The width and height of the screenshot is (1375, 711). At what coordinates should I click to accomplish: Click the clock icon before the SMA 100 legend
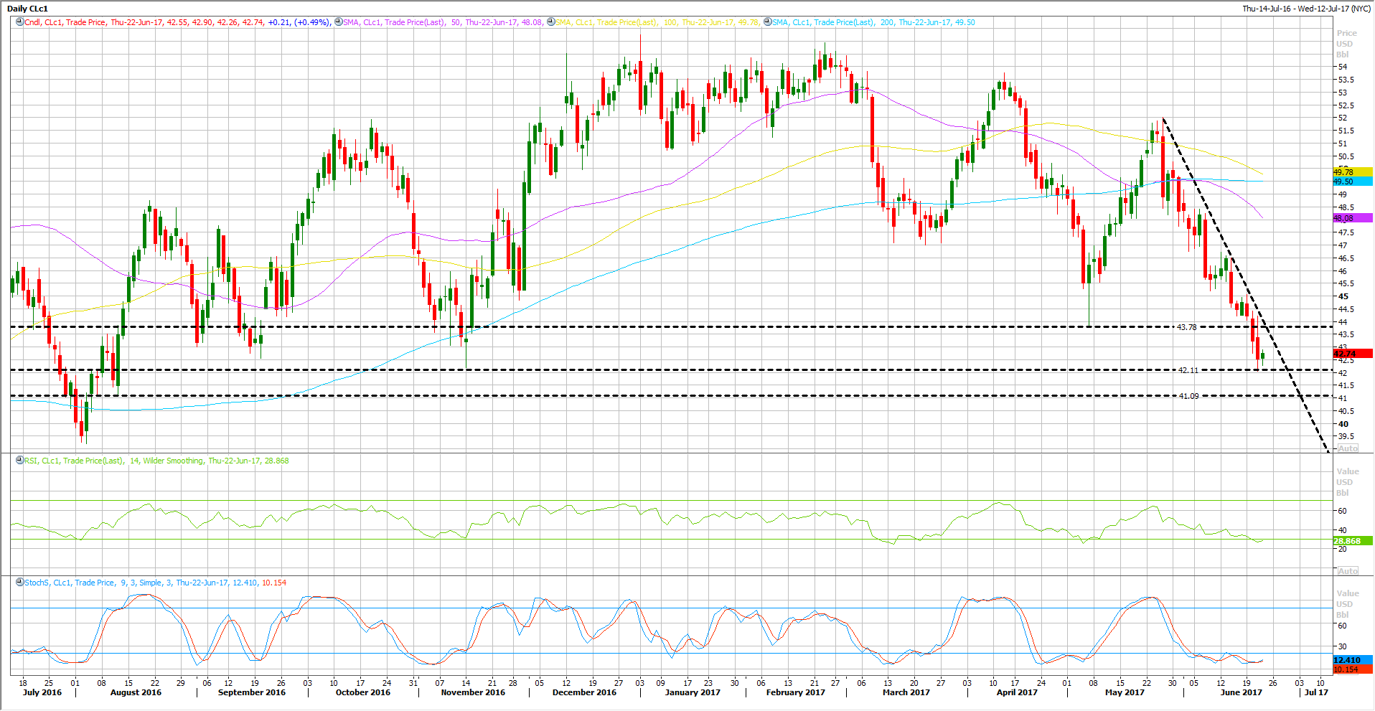[x=550, y=22]
